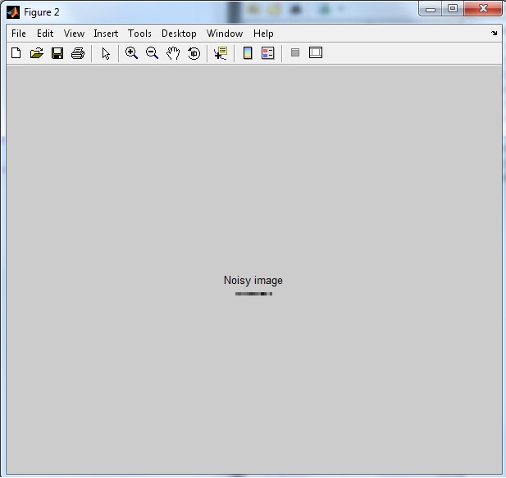Select the Rotate 3D tool
506x478 pixels.
point(194,53)
